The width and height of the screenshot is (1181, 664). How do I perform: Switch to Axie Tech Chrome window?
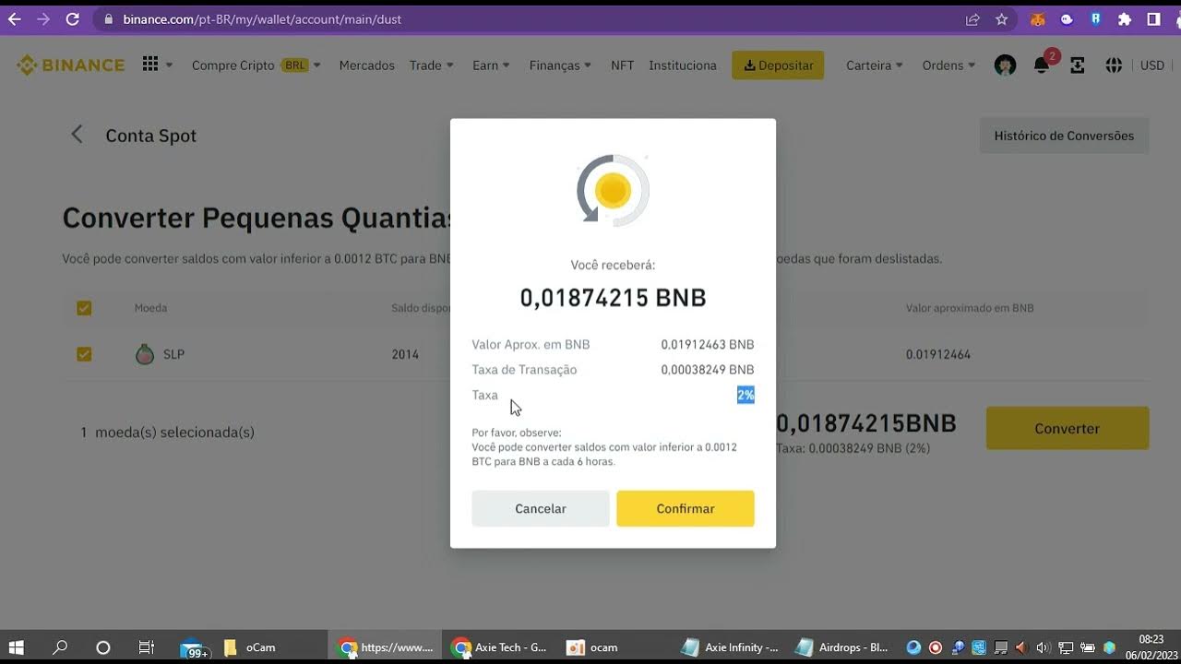[x=501, y=647]
